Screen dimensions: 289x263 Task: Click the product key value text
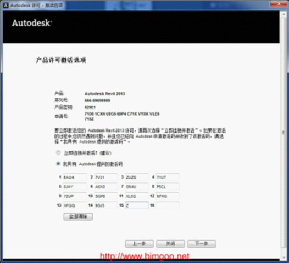[90, 107]
